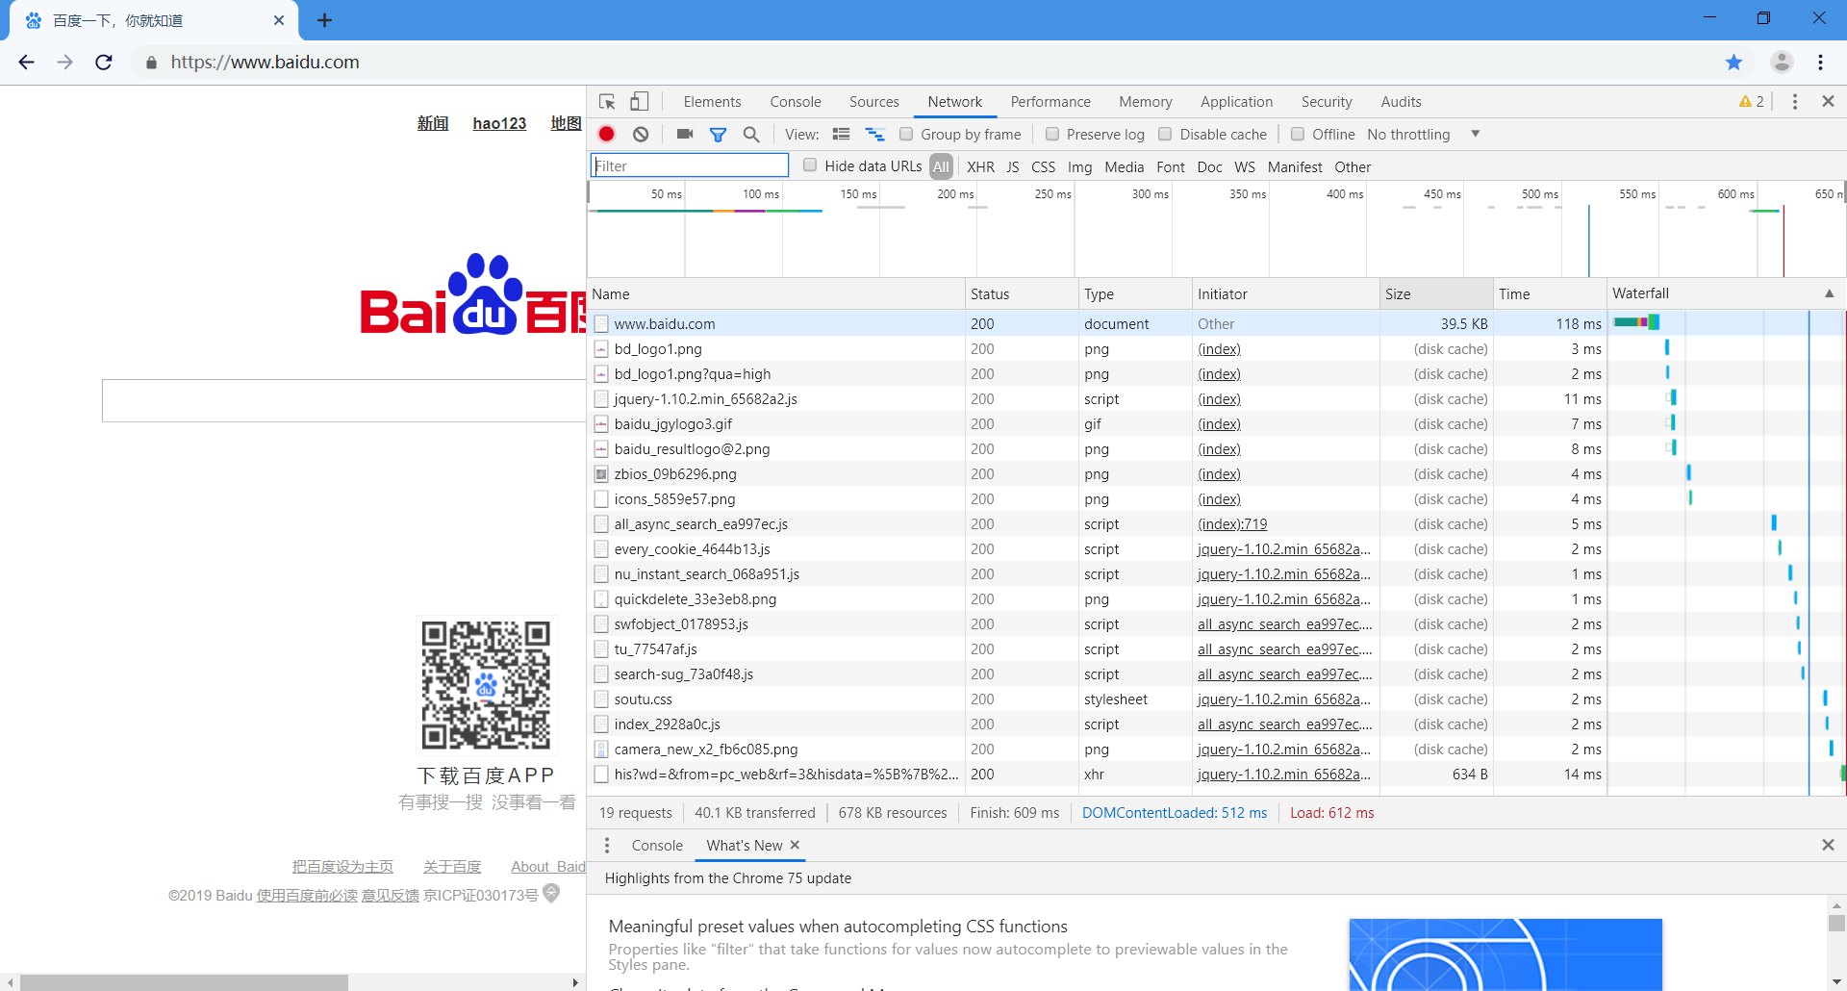The height and width of the screenshot is (991, 1847).
Task: Reload the Baidu page
Action: (104, 63)
